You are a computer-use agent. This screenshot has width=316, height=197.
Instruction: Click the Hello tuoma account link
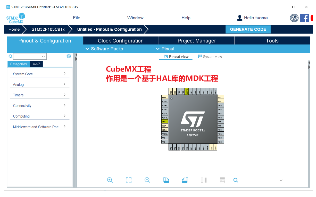point(256,18)
